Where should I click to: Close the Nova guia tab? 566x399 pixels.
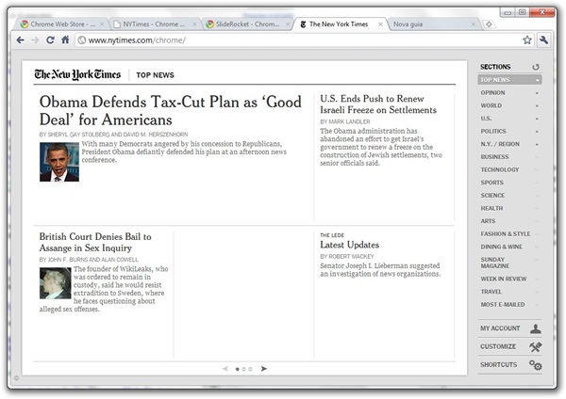[x=474, y=24]
